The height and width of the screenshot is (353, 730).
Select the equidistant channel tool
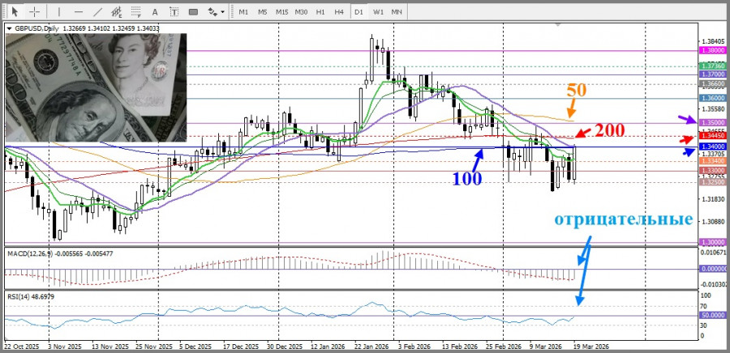pos(118,12)
